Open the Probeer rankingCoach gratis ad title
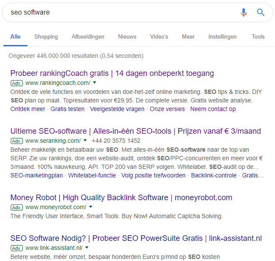This screenshot has height=261, width=275. (x=112, y=73)
